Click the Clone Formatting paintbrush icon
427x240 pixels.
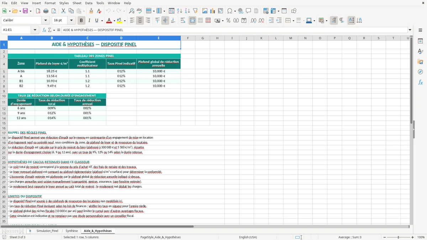click(91, 11)
